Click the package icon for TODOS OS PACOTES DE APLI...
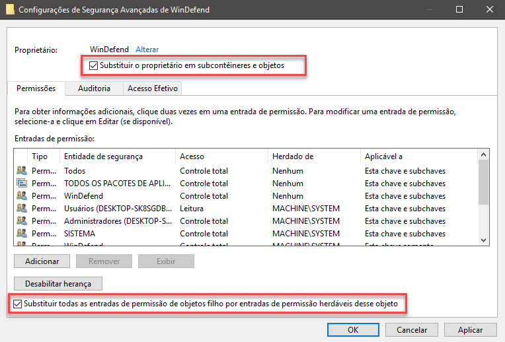 22,183
